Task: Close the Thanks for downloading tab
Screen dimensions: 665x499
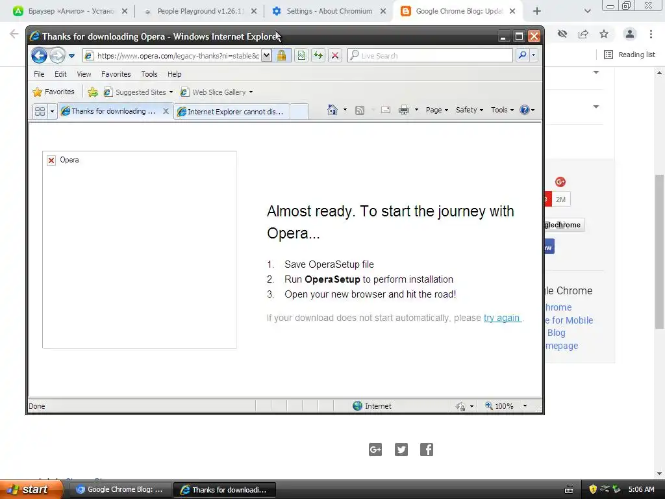Action: 166,111
